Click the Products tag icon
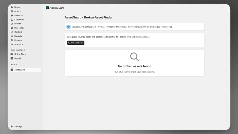 click(12, 15)
